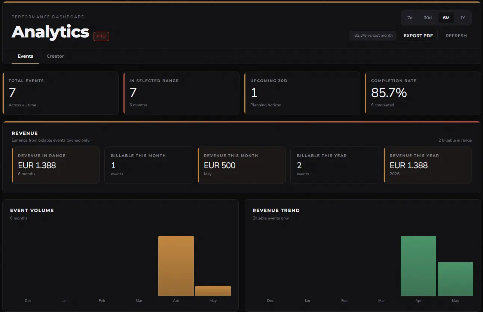Switch to the Creator tab

click(55, 56)
